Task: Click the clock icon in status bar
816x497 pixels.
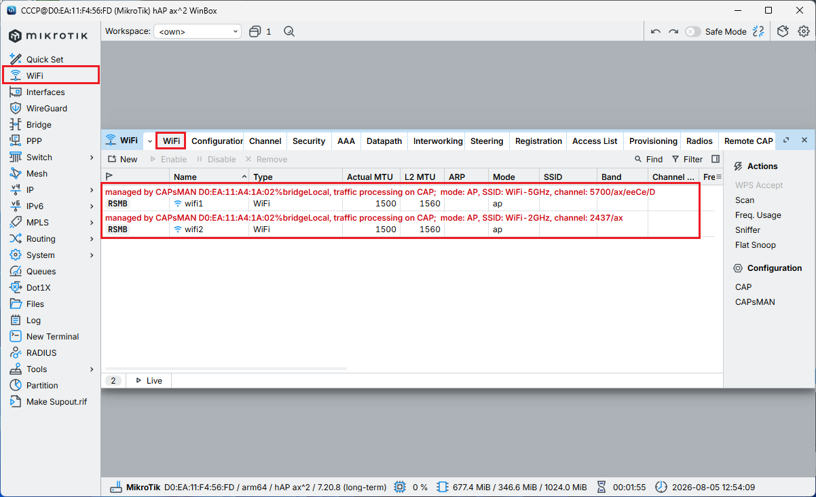Action: 661,487
